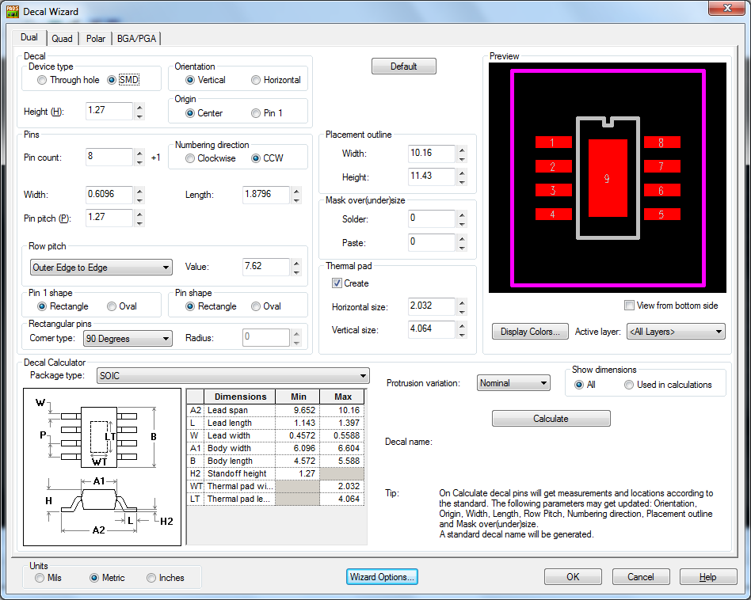
Task: Switch to the Polar tab
Action: tap(95, 38)
